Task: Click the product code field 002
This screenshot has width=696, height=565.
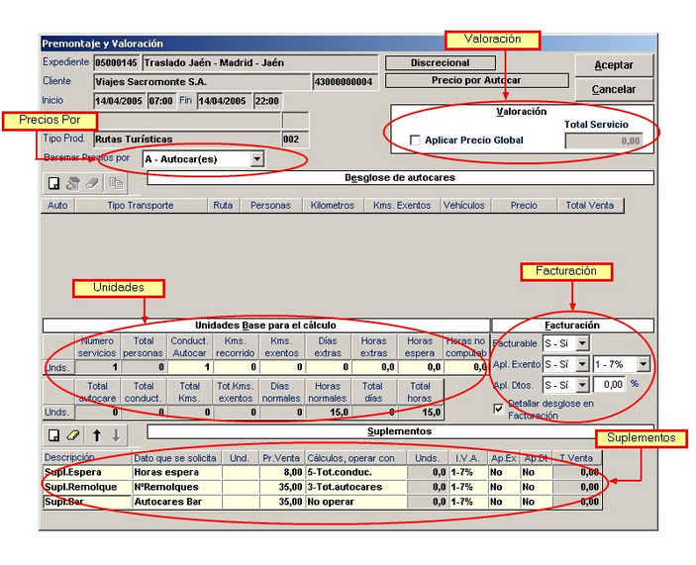Action: click(x=295, y=140)
